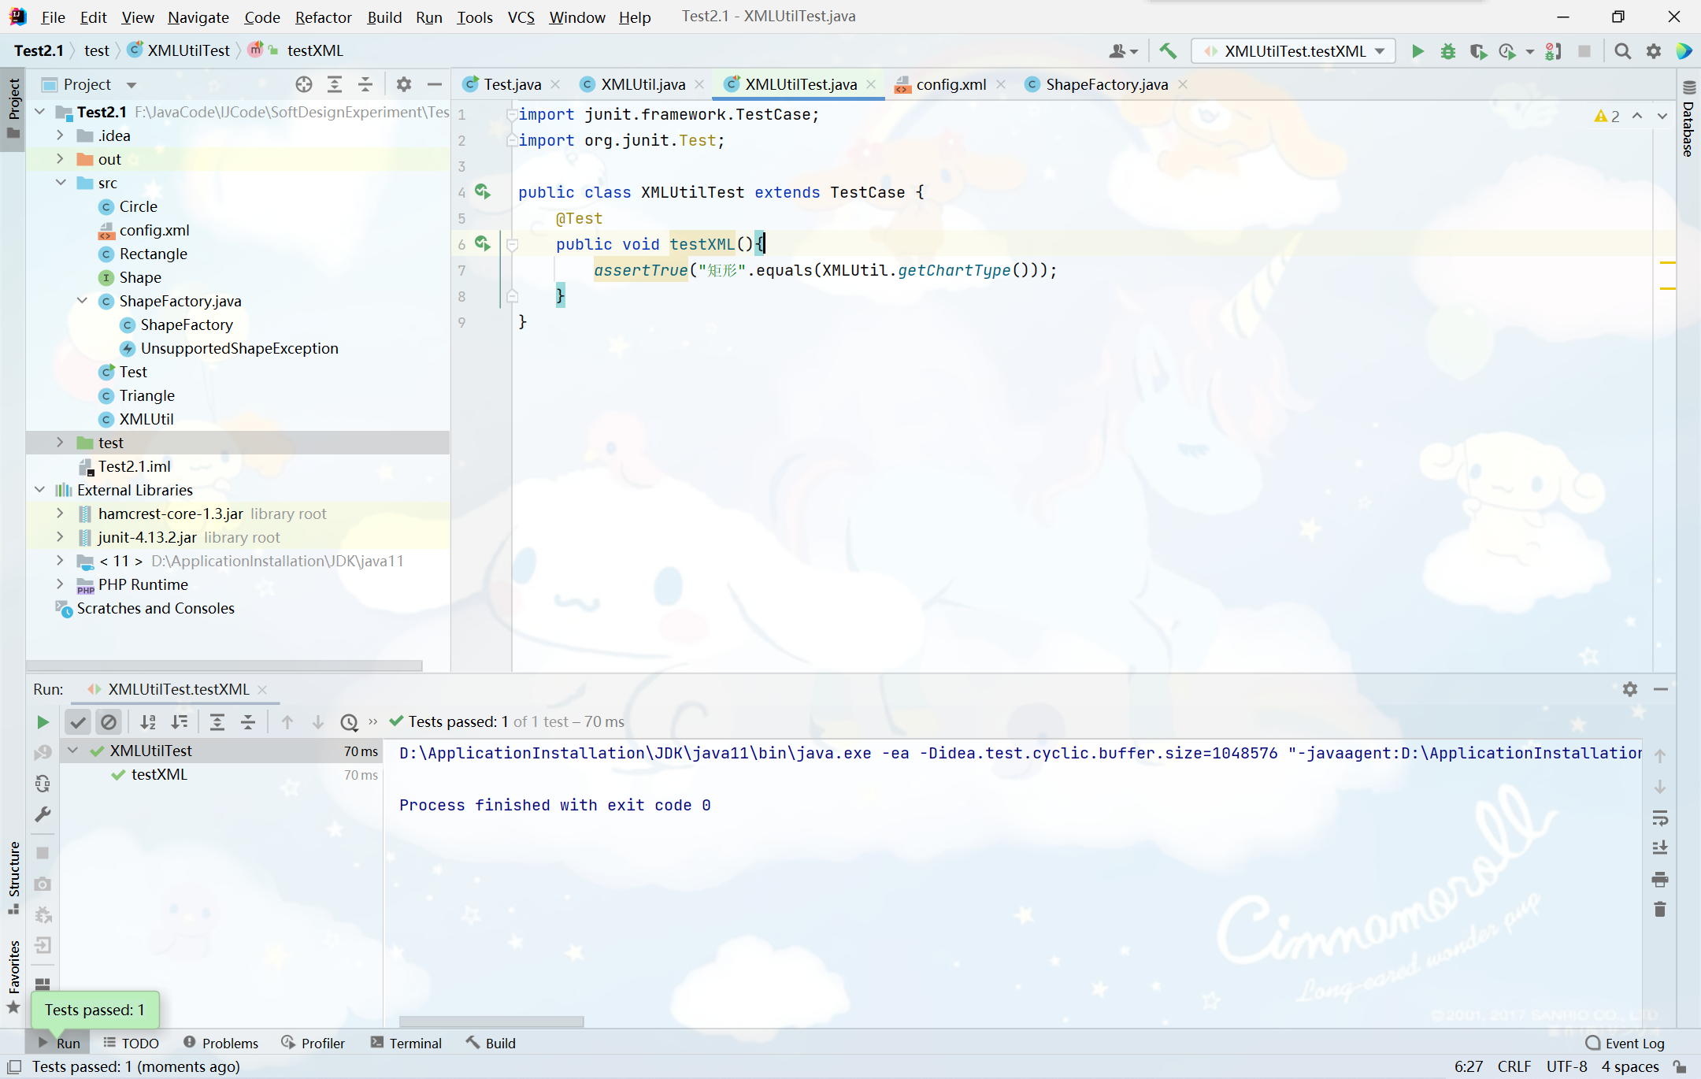Expand the test folder in Project tree
Screen dimensions: 1701x1079
click(x=58, y=443)
